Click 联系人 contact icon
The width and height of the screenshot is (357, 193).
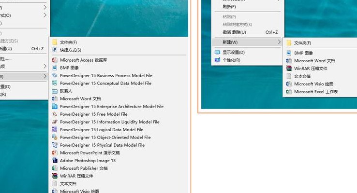[55, 91]
